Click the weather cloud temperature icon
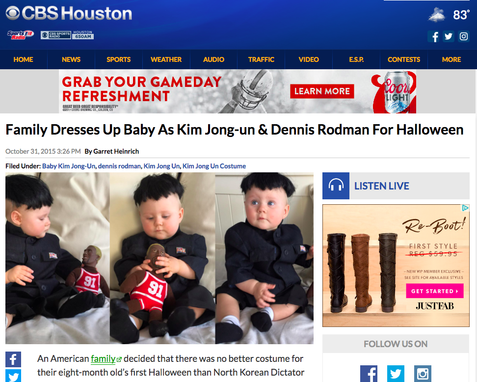Screen dimensions: 477x382 point(437,15)
